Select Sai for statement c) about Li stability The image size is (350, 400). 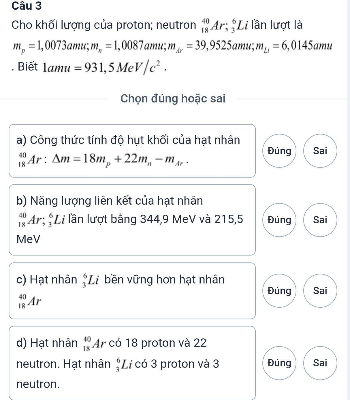coord(320,291)
